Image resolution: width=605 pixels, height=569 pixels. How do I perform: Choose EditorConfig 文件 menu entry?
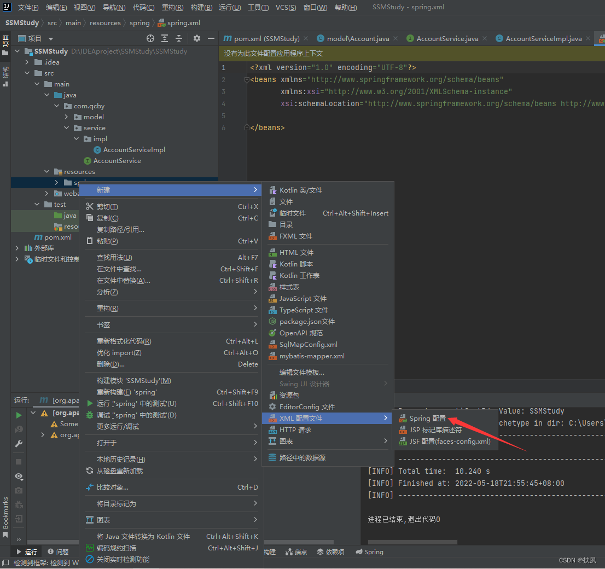(x=328, y=407)
